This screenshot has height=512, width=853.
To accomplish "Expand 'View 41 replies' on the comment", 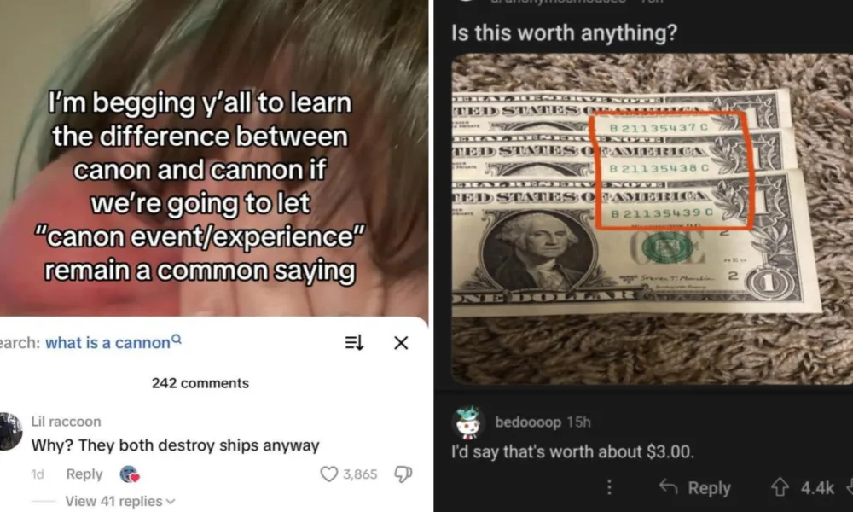I will point(119,501).
